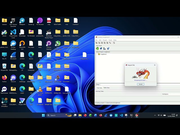This screenshot has width=180, height=135.
Task: Open Epic Games Launcher desktop shortcut
Action: click(13, 22)
